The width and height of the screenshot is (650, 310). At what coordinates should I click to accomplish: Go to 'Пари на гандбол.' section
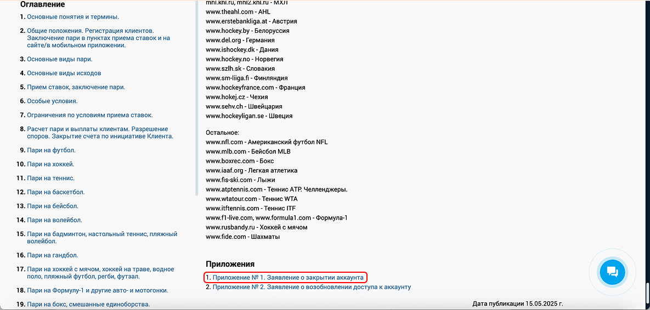(53, 255)
